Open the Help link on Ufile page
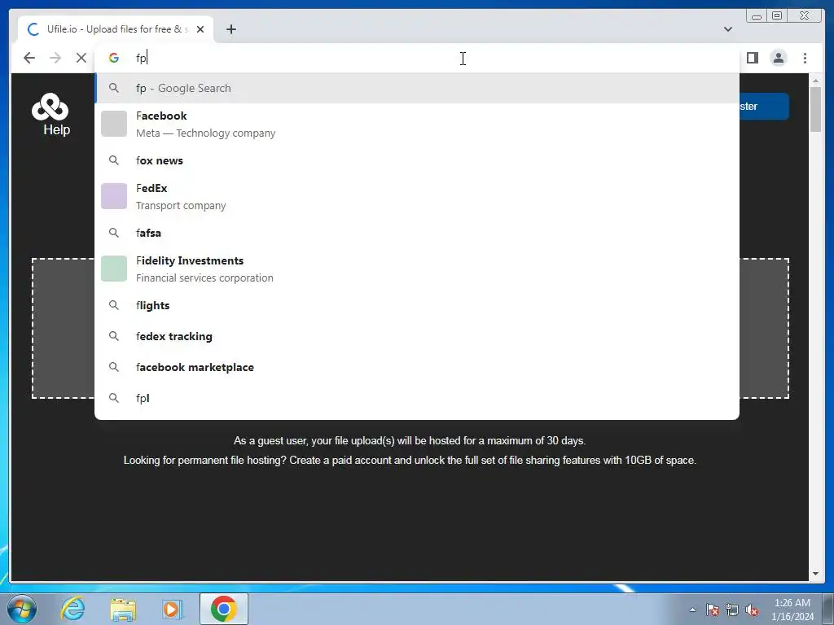Viewport: 834px width, 625px height. (56, 129)
